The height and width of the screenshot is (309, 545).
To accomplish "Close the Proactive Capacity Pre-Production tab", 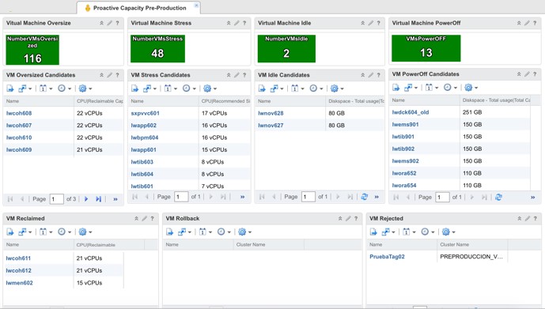I will (x=196, y=6).
